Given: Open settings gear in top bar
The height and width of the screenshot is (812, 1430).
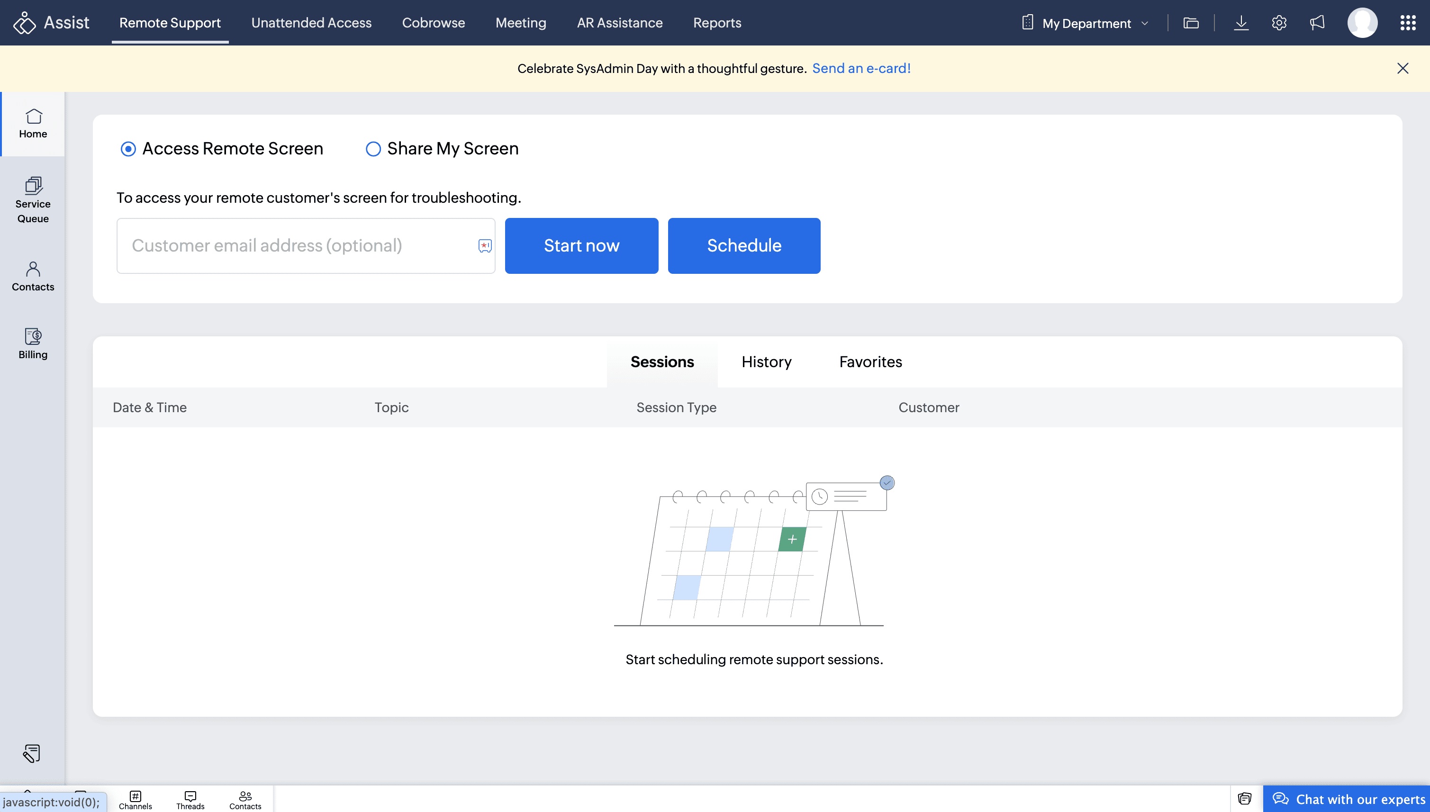Looking at the screenshot, I should point(1279,23).
